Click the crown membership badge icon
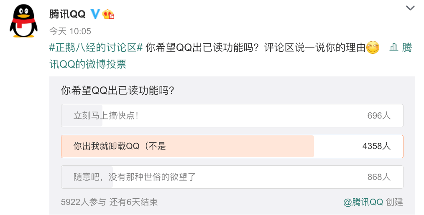Screen dimensions: 424x215 click(108, 14)
